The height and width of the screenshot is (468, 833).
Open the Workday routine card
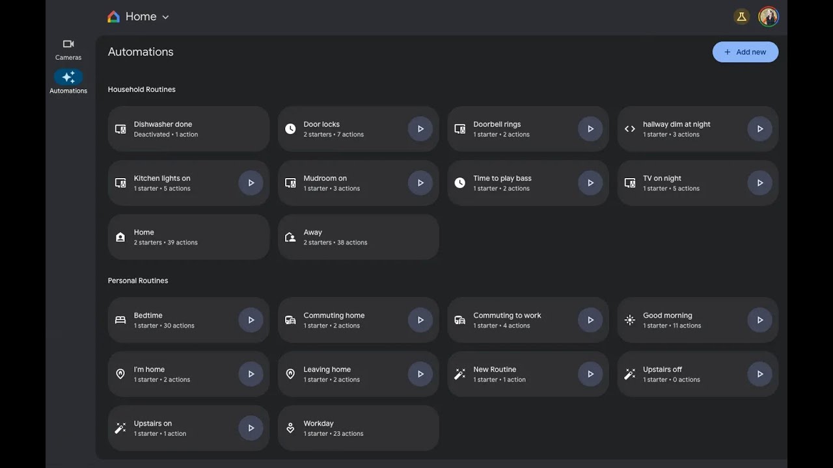coord(358,428)
